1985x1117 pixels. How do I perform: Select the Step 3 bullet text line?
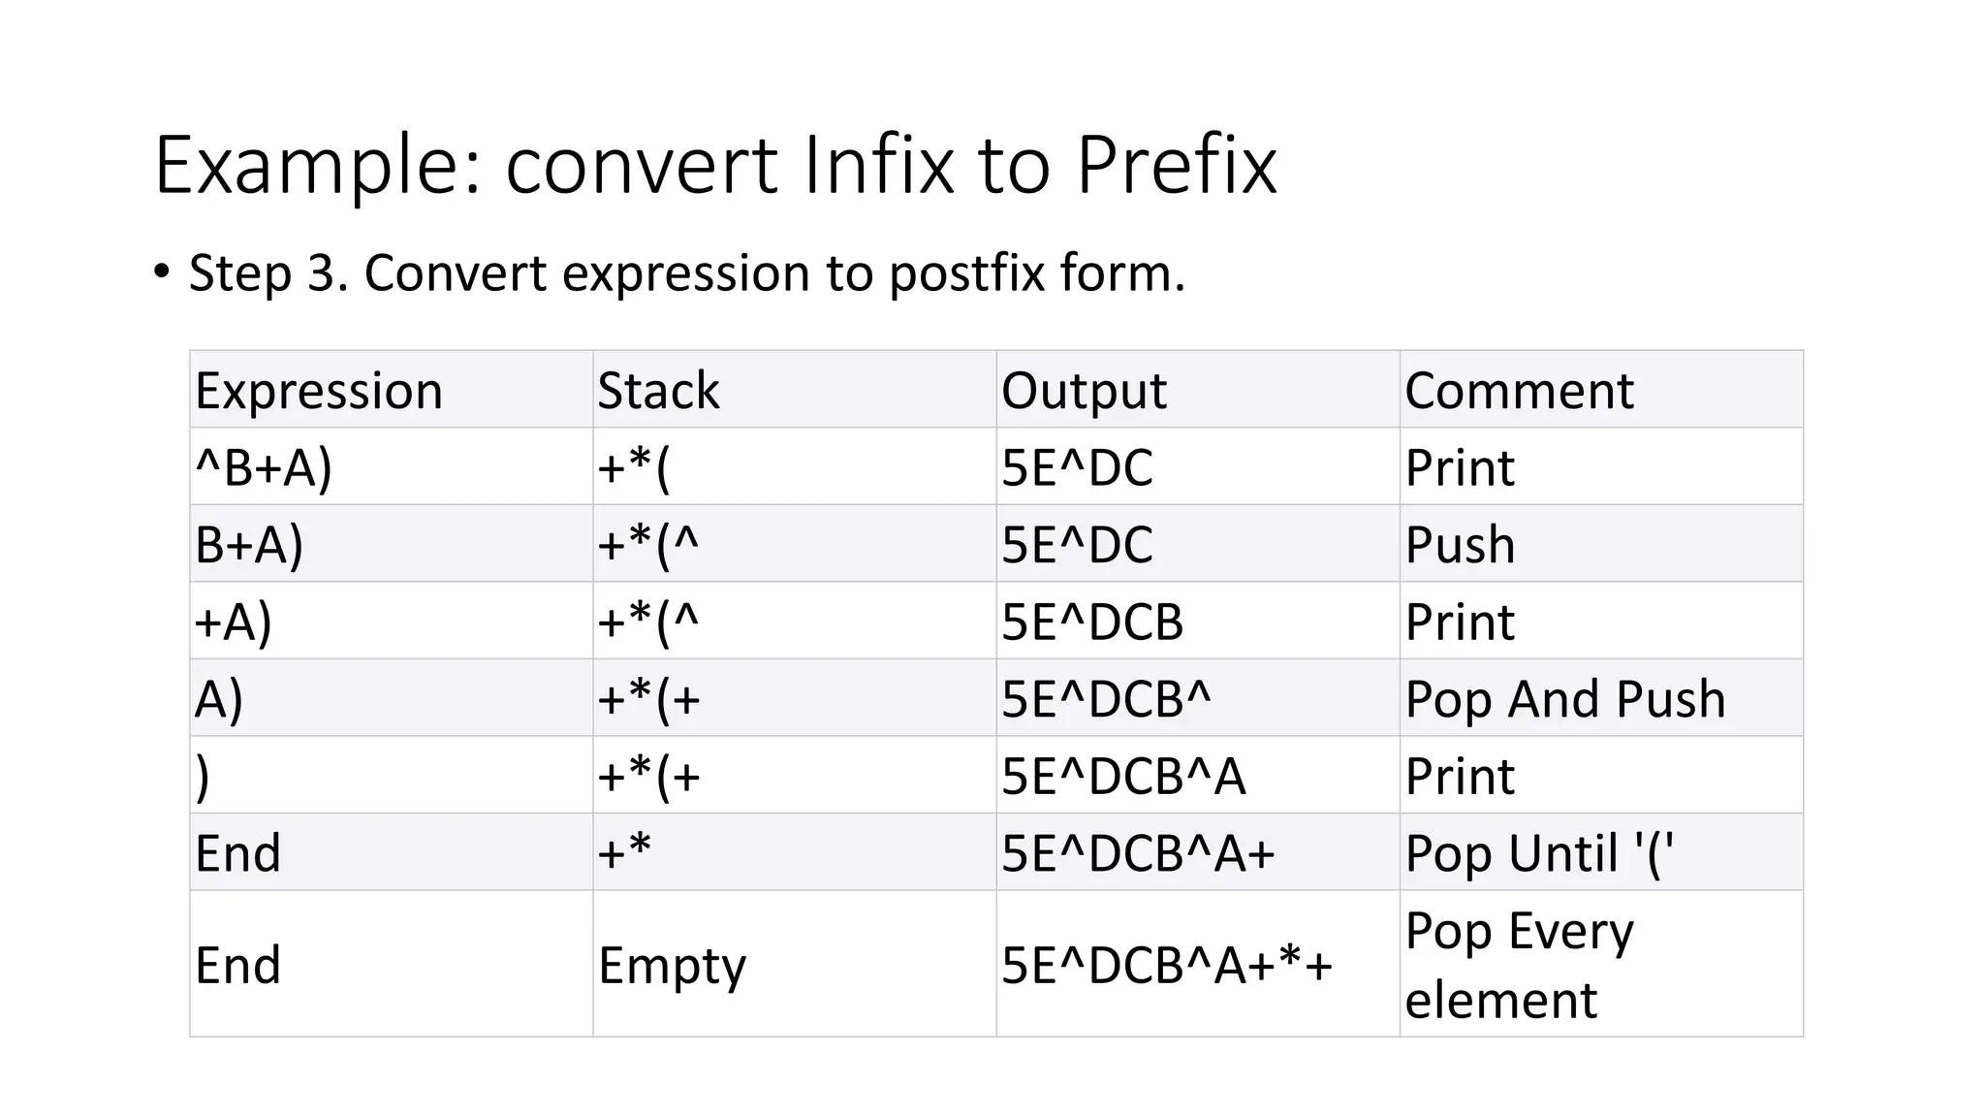686,272
